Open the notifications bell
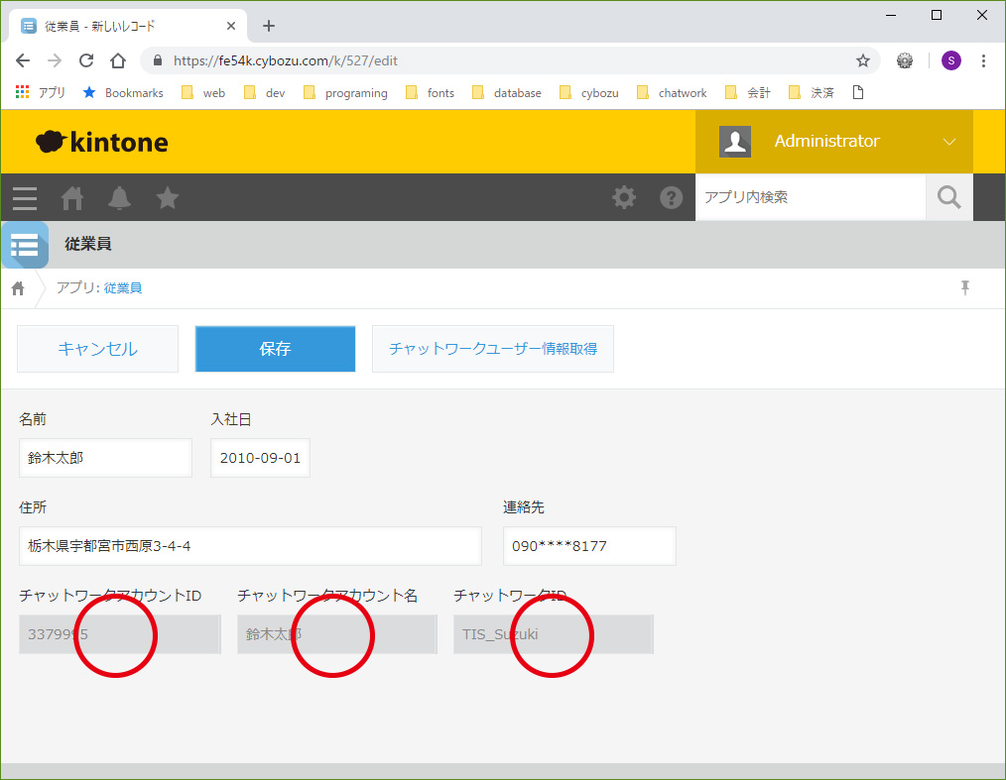1006x780 pixels. (119, 198)
